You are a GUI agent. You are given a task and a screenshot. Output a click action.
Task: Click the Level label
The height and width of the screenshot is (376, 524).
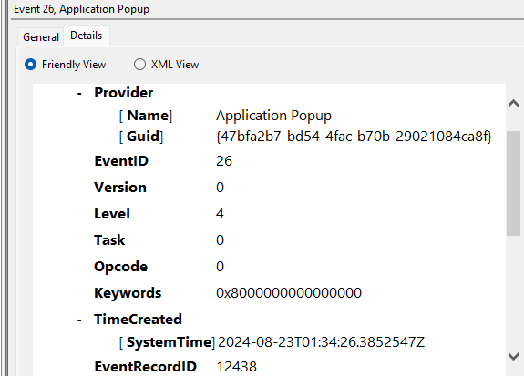112,214
